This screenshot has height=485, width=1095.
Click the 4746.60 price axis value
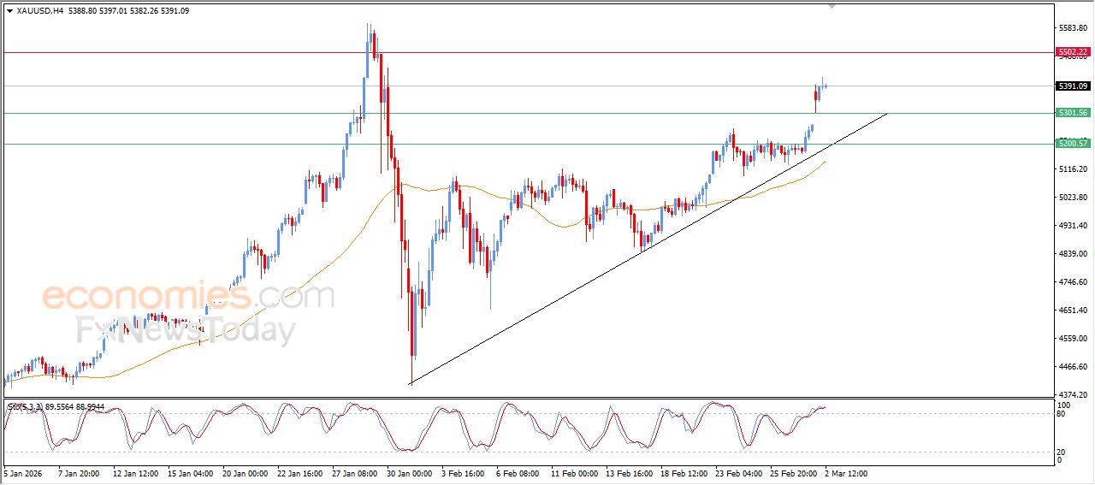click(1073, 282)
